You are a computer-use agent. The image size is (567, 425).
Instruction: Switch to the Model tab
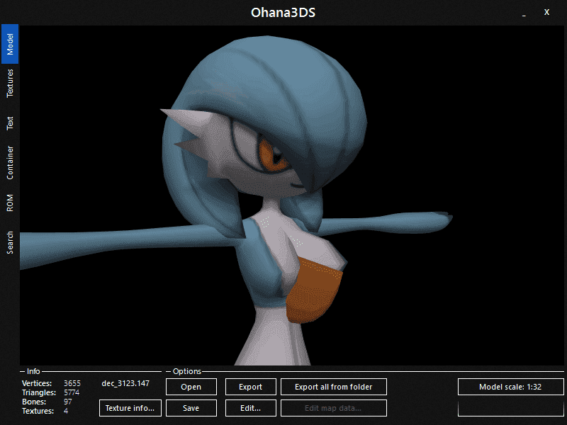click(x=10, y=44)
